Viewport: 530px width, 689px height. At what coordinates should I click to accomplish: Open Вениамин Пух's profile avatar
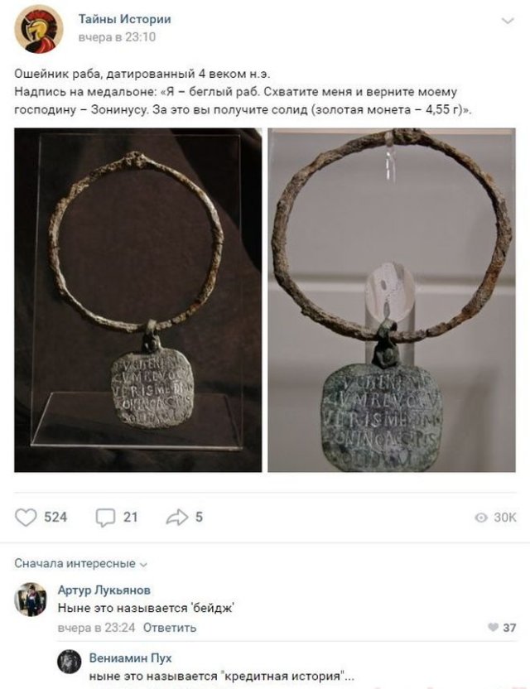pyautogui.click(x=70, y=662)
